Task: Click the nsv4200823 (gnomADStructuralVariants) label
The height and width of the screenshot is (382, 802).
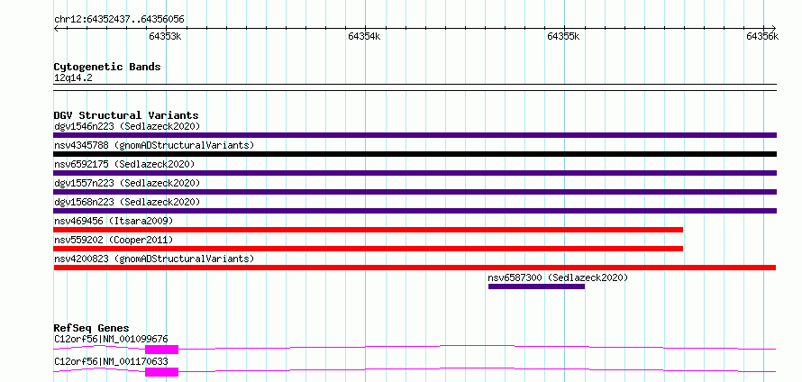Action: (x=154, y=259)
